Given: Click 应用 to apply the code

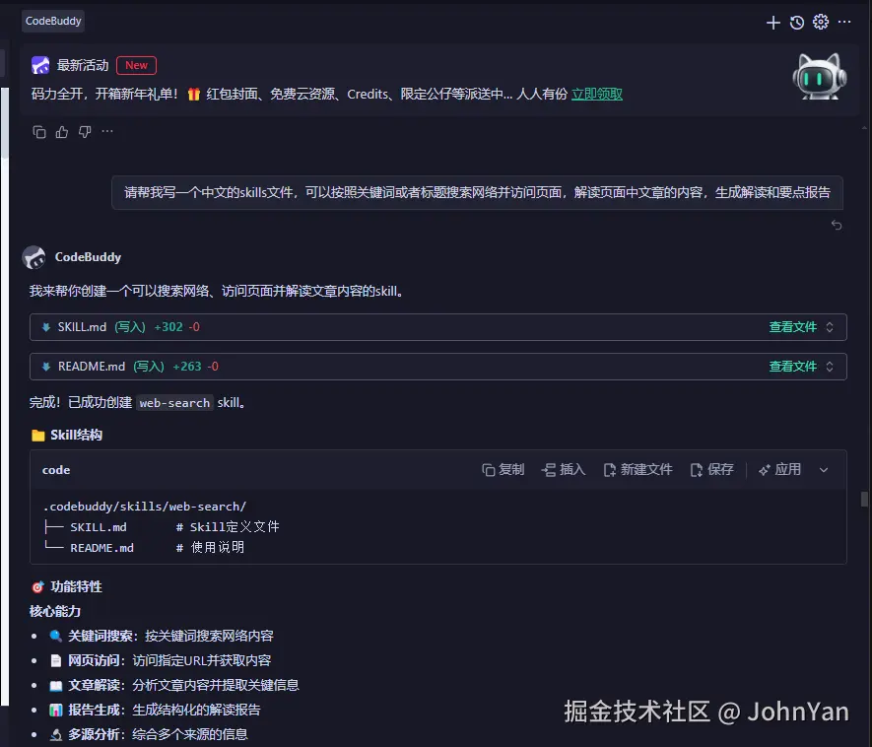Looking at the screenshot, I should click(x=779, y=470).
